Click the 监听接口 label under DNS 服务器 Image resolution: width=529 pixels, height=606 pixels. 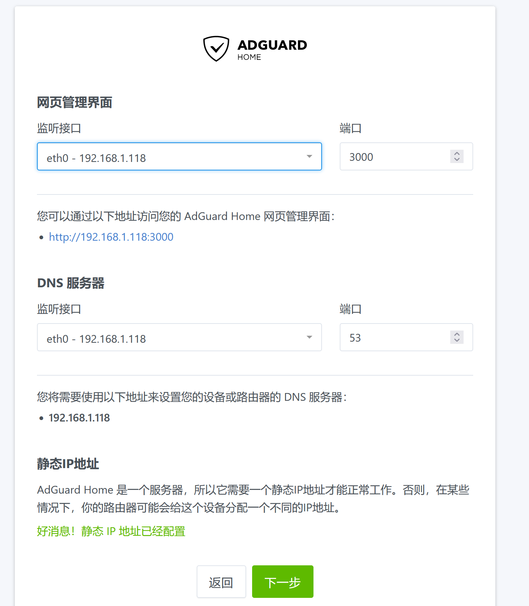59,309
